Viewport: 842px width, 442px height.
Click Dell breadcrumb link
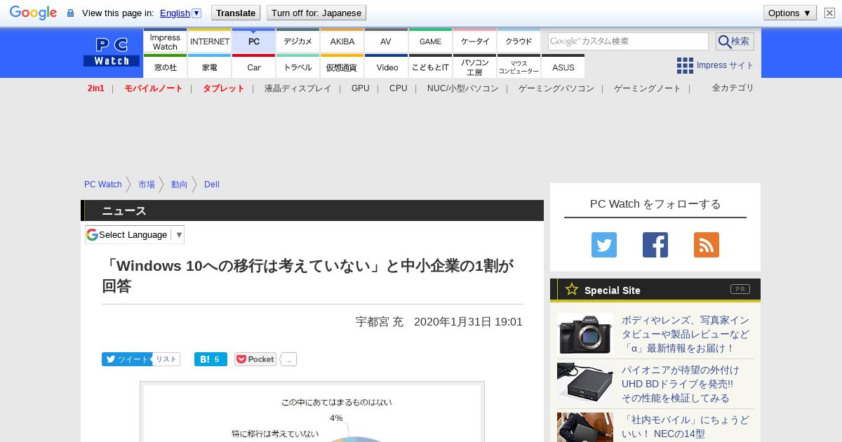point(212,185)
